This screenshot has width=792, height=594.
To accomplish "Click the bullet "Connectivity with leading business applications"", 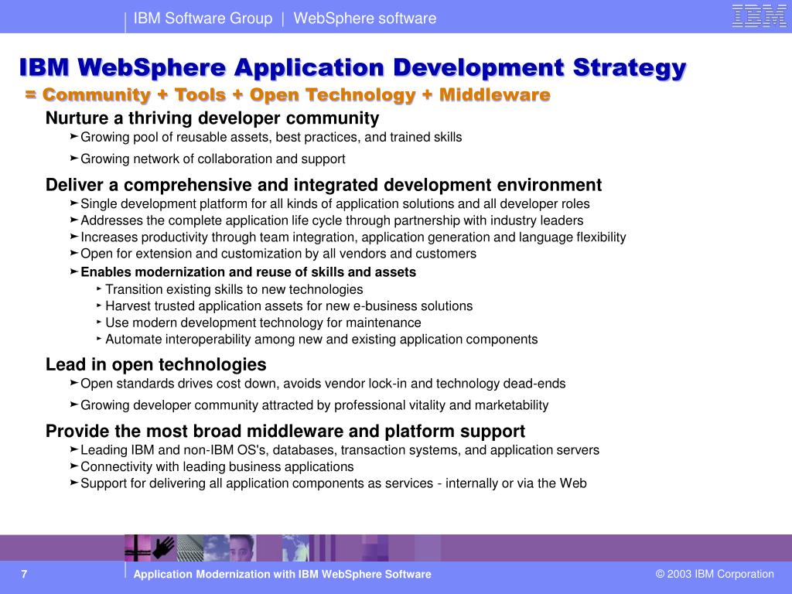I will tap(217, 466).
